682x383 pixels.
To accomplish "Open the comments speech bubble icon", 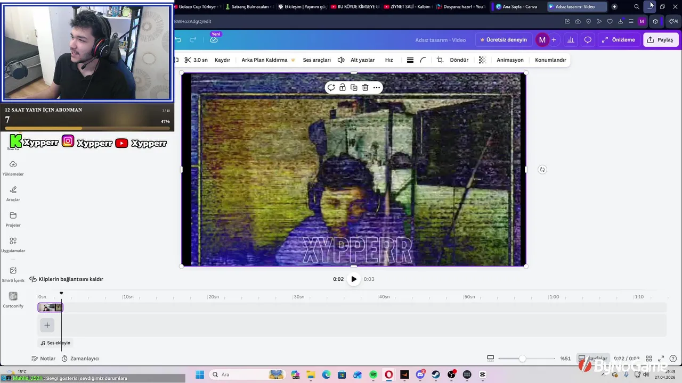I will 588,40.
